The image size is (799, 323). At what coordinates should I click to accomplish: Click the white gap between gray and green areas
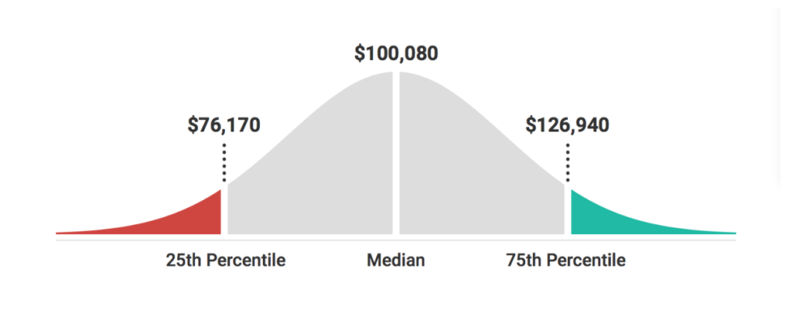click(x=568, y=211)
